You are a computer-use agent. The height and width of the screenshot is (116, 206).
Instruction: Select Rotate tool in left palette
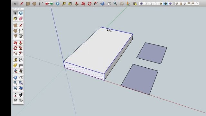(x=15, y=48)
